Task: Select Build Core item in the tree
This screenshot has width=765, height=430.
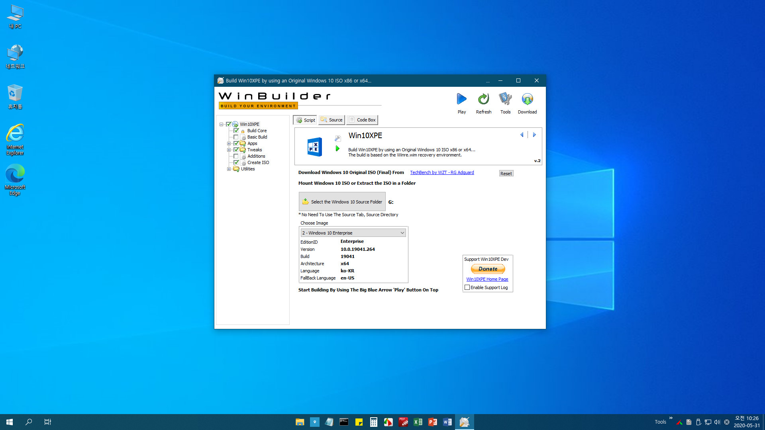Action: coord(257,131)
